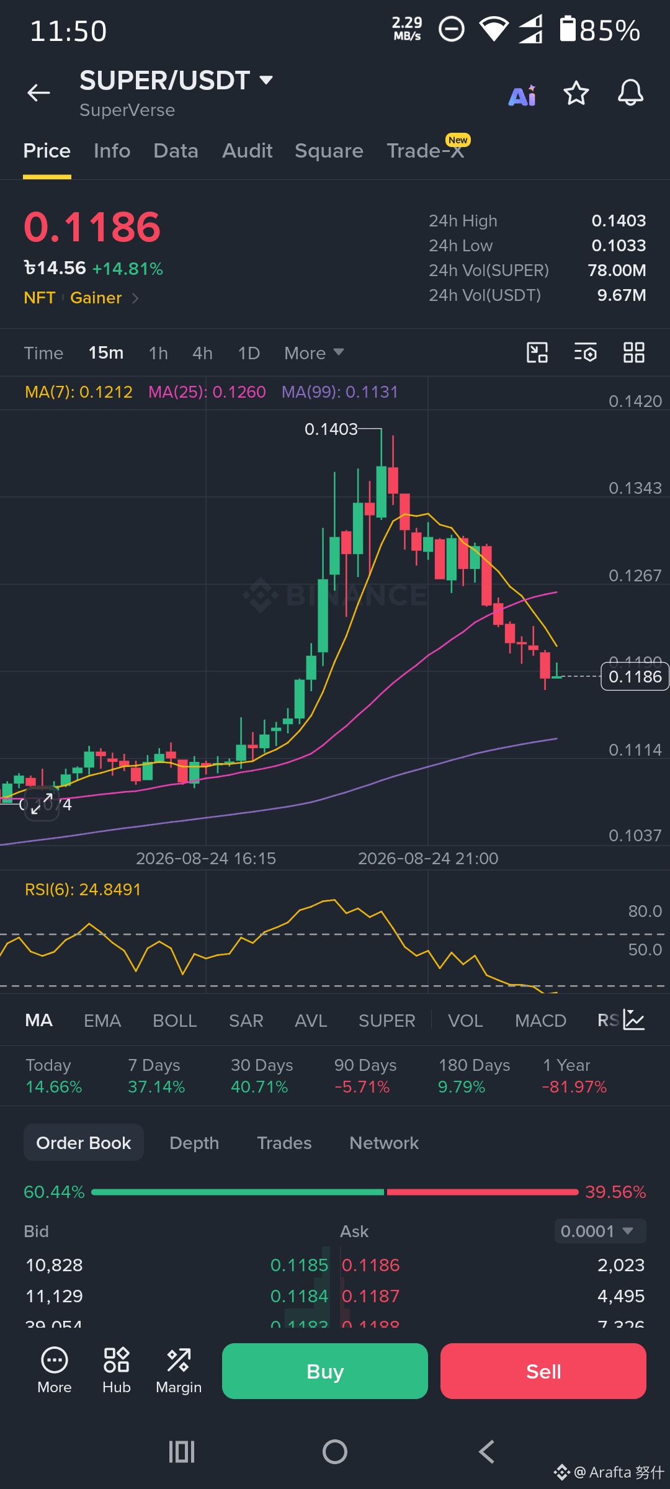Switch to the Price tab
The width and height of the screenshot is (670, 1489).
coord(47,151)
